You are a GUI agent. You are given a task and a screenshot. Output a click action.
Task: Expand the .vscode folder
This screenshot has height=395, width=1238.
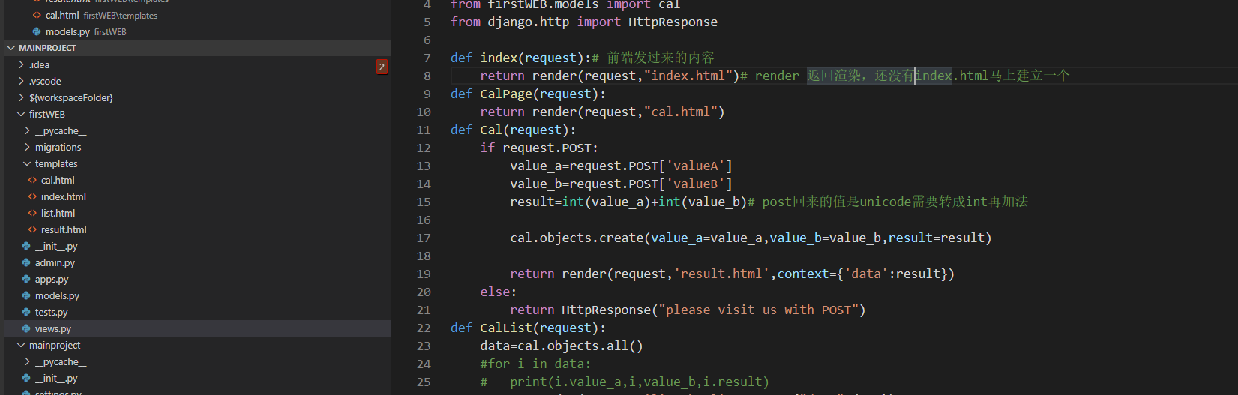196,82
